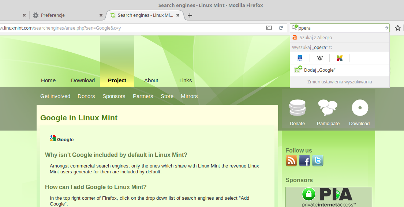Image resolution: width=404 pixels, height=207 pixels.
Task: Open the Project navigation tab
Action: coord(117,80)
